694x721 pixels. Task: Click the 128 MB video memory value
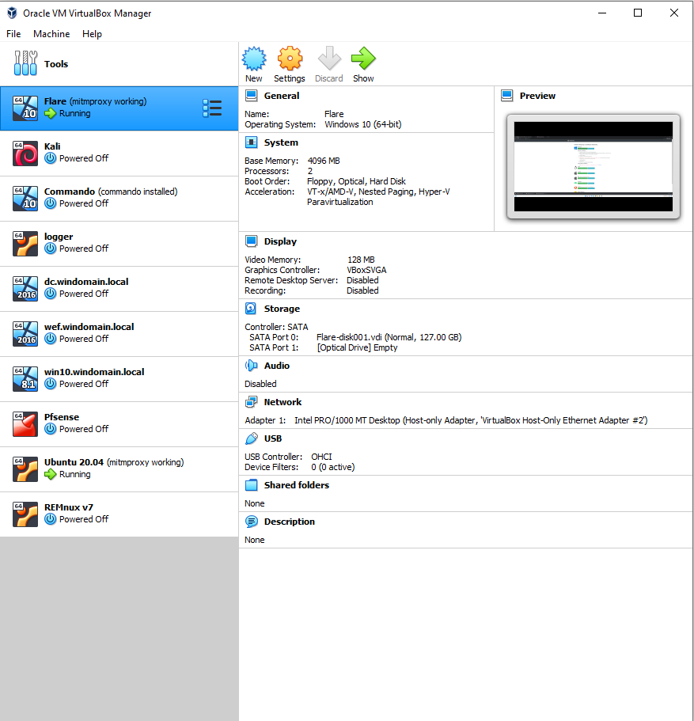[x=361, y=260]
